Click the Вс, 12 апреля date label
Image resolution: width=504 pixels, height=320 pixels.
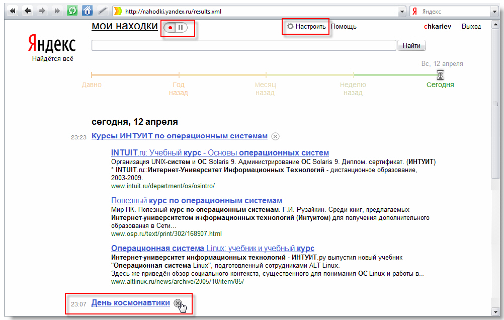click(442, 64)
